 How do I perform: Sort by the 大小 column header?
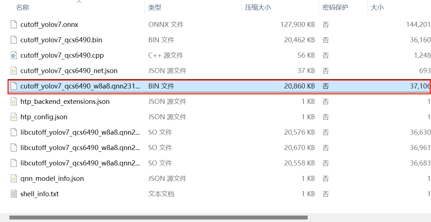pos(377,8)
